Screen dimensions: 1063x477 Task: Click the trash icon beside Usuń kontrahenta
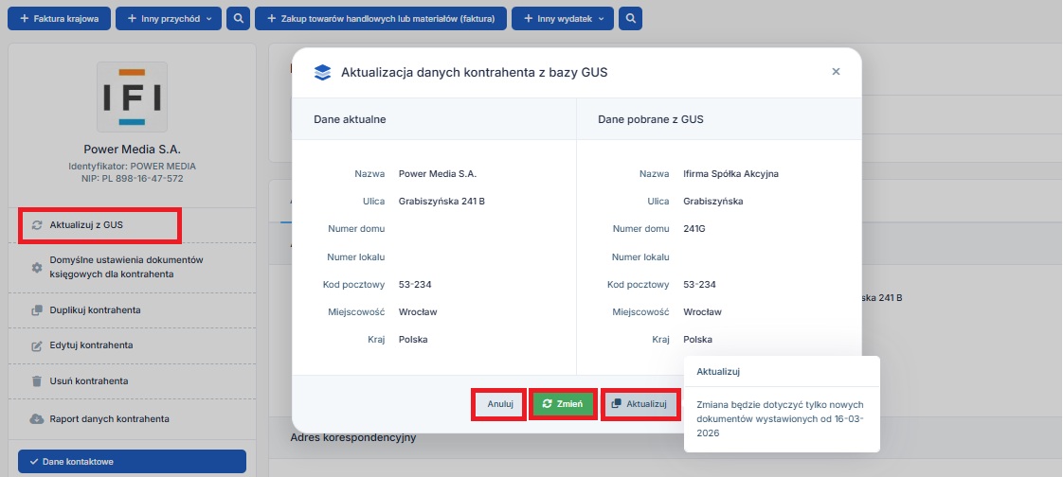(37, 381)
